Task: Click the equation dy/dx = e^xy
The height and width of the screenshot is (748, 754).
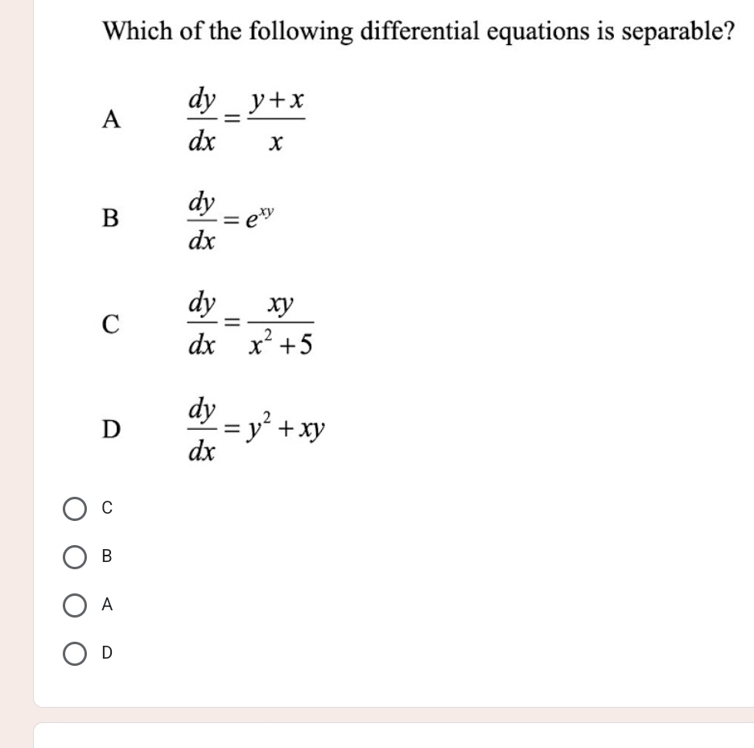Action: pyautogui.click(x=232, y=220)
